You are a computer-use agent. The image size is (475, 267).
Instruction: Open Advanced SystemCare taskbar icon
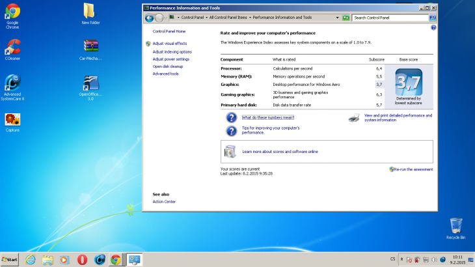pyautogui.click(x=100, y=260)
